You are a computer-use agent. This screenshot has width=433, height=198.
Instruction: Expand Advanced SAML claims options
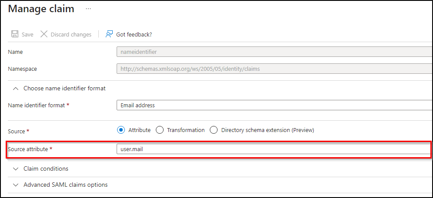coord(65,185)
